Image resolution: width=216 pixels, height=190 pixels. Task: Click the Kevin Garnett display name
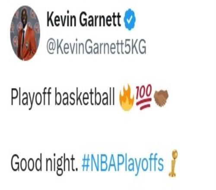tap(84, 19)
